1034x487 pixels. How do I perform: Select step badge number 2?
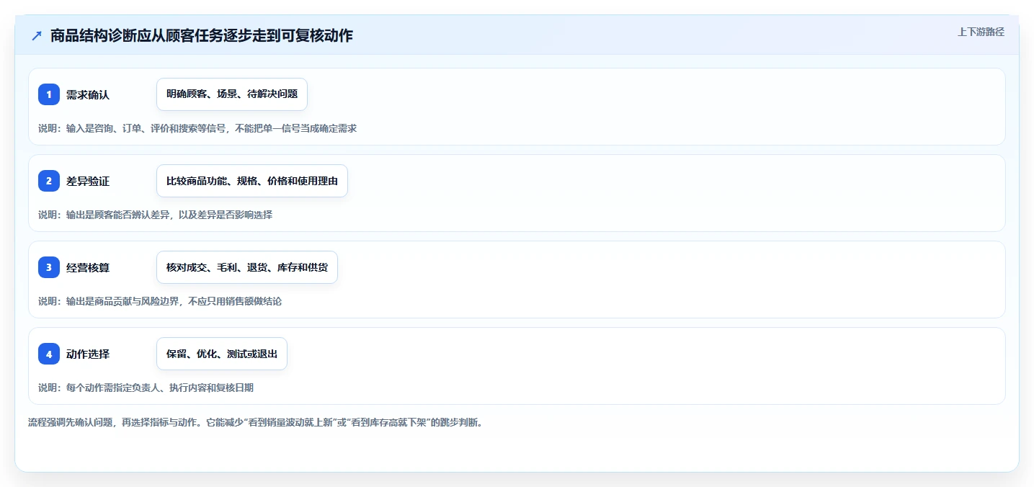click(x=49, y=181)
